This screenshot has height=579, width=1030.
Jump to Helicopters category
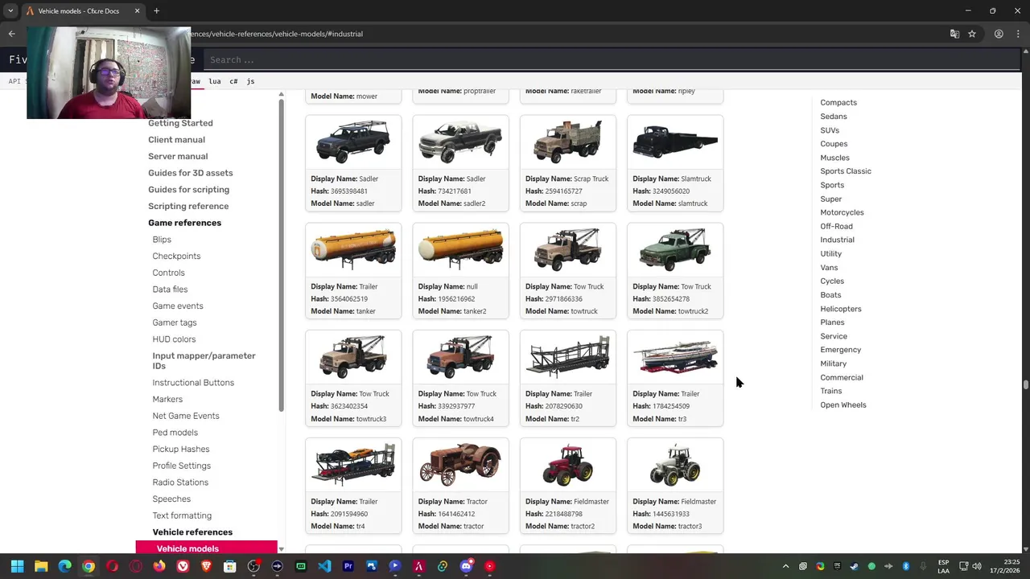pos(840,309)
